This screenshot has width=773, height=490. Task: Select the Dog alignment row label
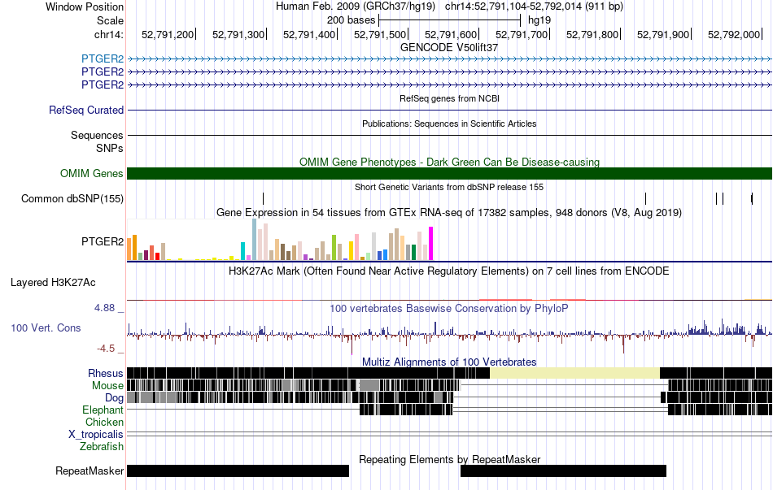coord(114,398)
